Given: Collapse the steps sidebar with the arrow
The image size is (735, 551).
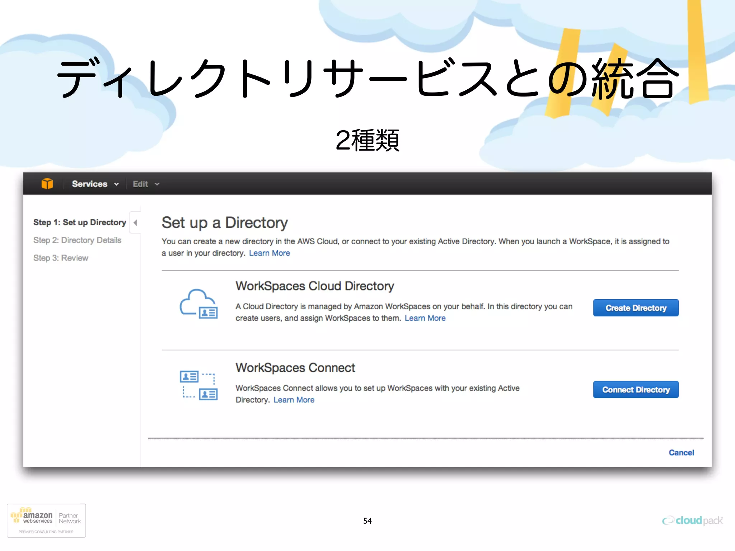Looking at the screenshot, I should pos(135,223).
